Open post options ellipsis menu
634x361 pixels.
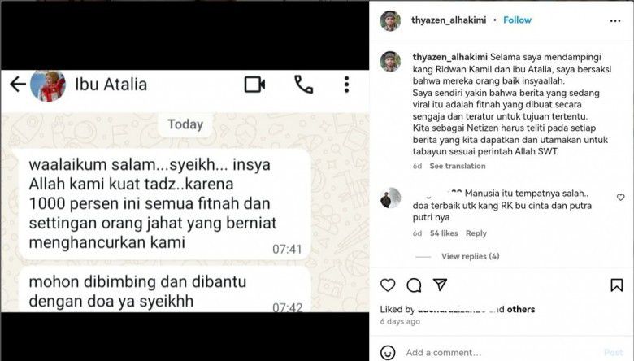point(615,21)
